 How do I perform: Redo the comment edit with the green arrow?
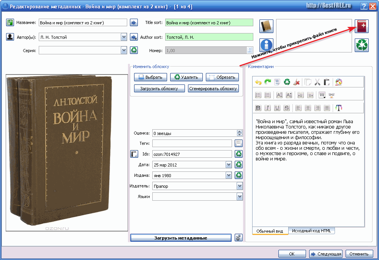268,82
